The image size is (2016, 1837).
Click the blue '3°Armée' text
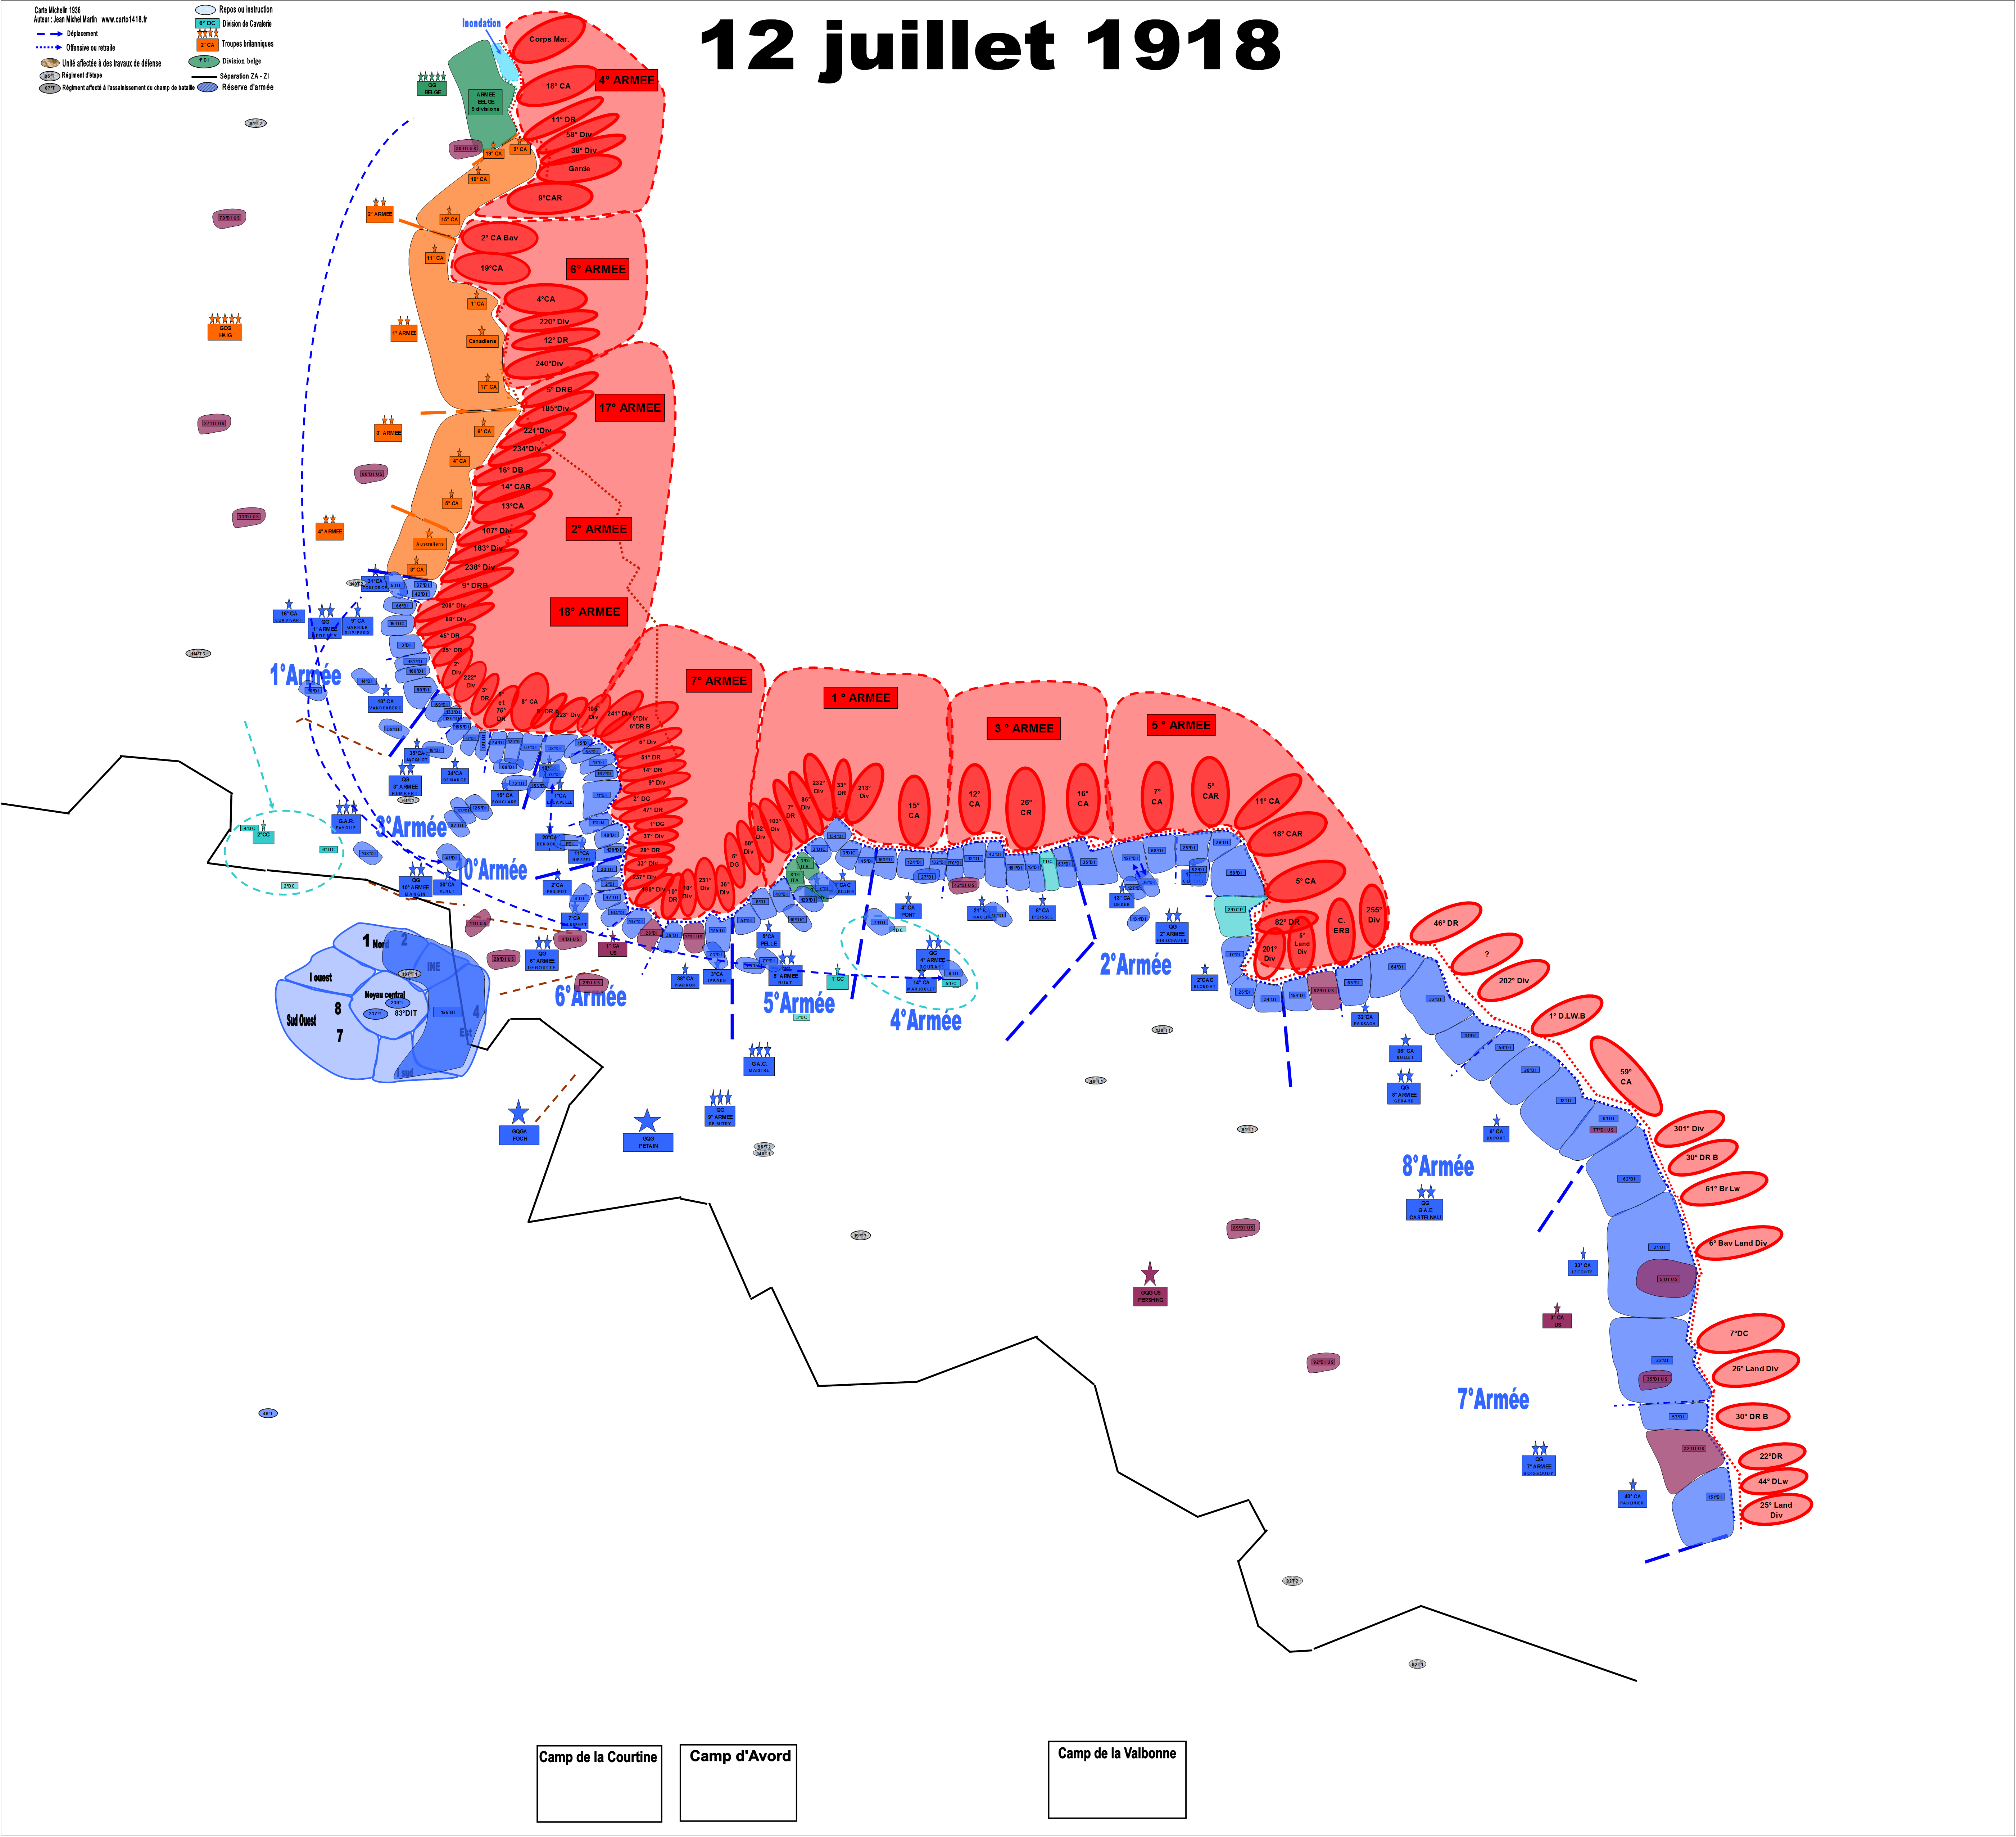point(411,826)
